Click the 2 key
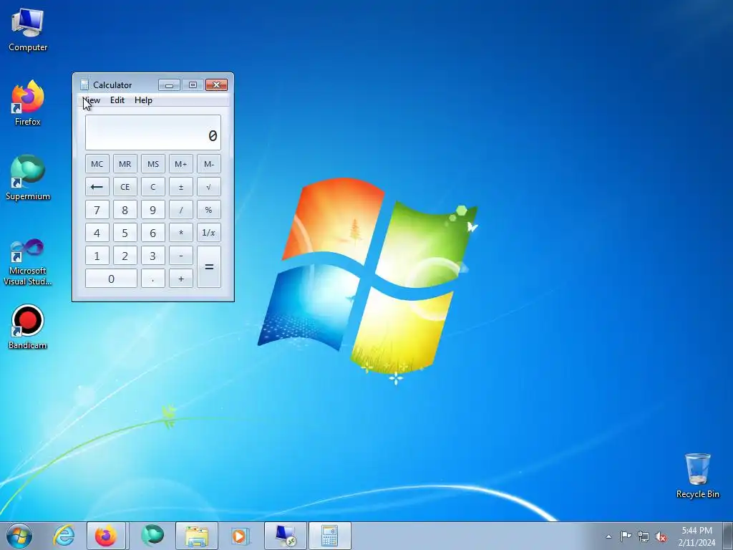The height and width of the screenshot is (550, 733). tap(125, 256)
